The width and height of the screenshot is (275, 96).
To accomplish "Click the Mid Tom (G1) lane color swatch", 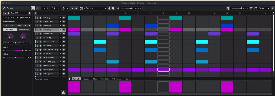I will [35, 46].
